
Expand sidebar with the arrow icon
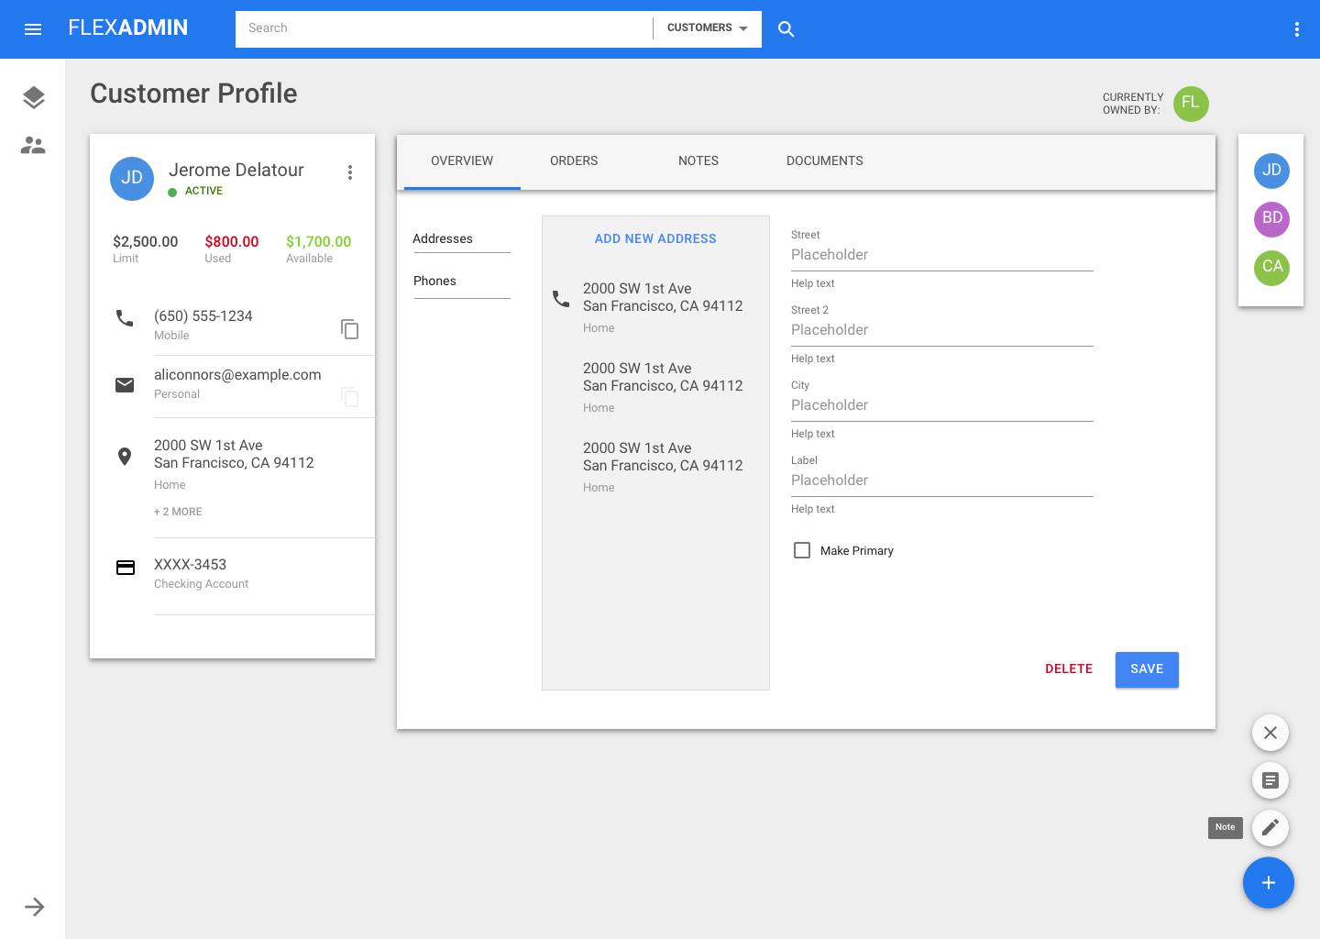pos(34,907)
